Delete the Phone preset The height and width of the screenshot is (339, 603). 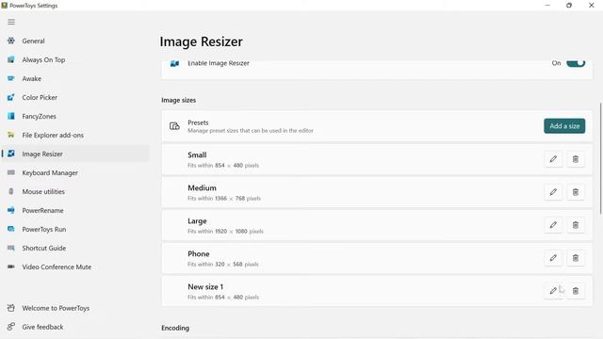576,258
